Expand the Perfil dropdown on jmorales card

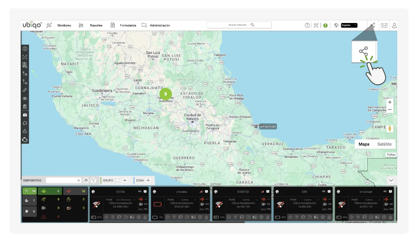click(195, 200)
